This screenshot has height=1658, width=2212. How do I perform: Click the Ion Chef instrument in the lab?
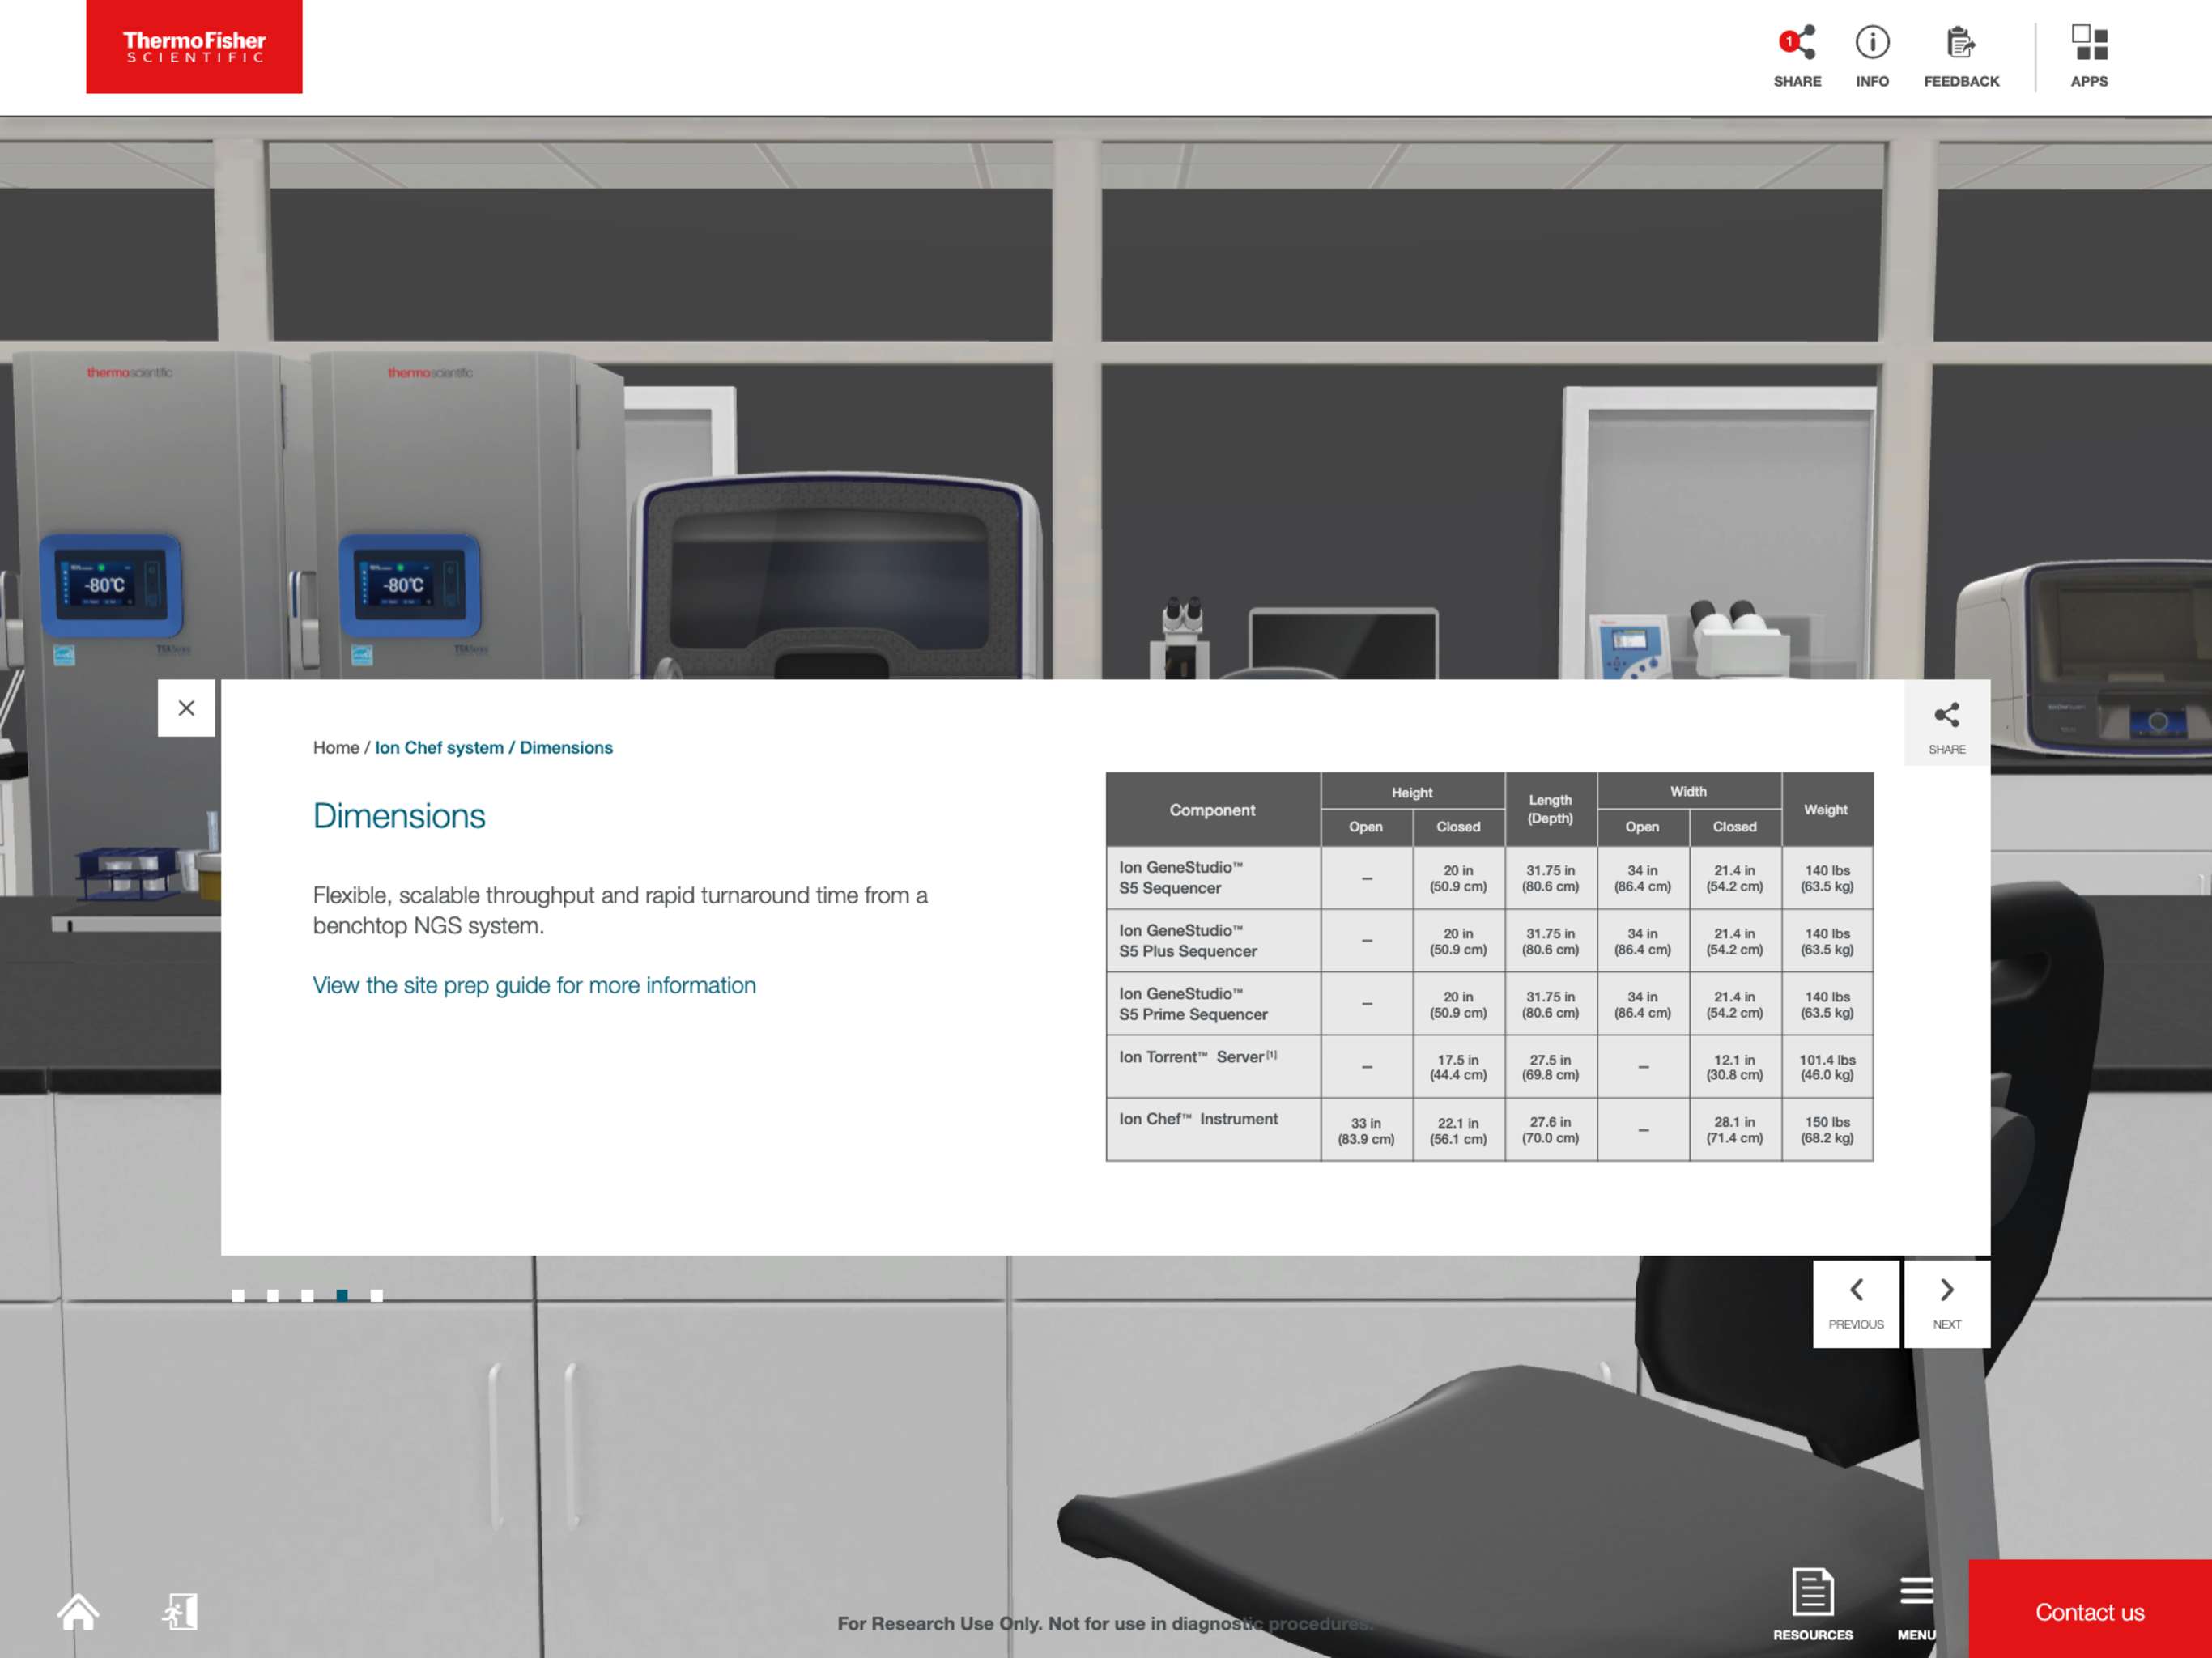tap(836, 577)
